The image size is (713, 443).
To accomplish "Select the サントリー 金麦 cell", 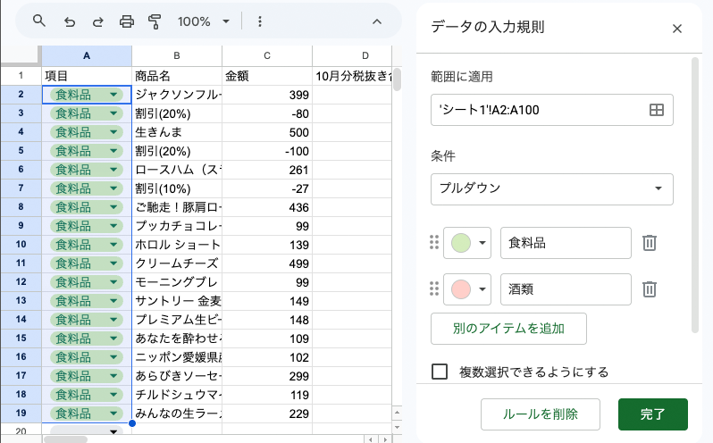I will [x=176, y=301].
